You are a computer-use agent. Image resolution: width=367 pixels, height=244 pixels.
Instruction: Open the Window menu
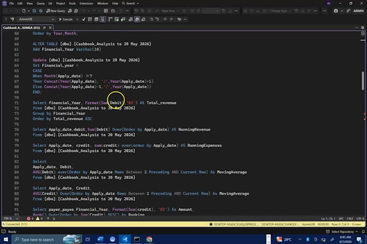click(x=103, y=3)
